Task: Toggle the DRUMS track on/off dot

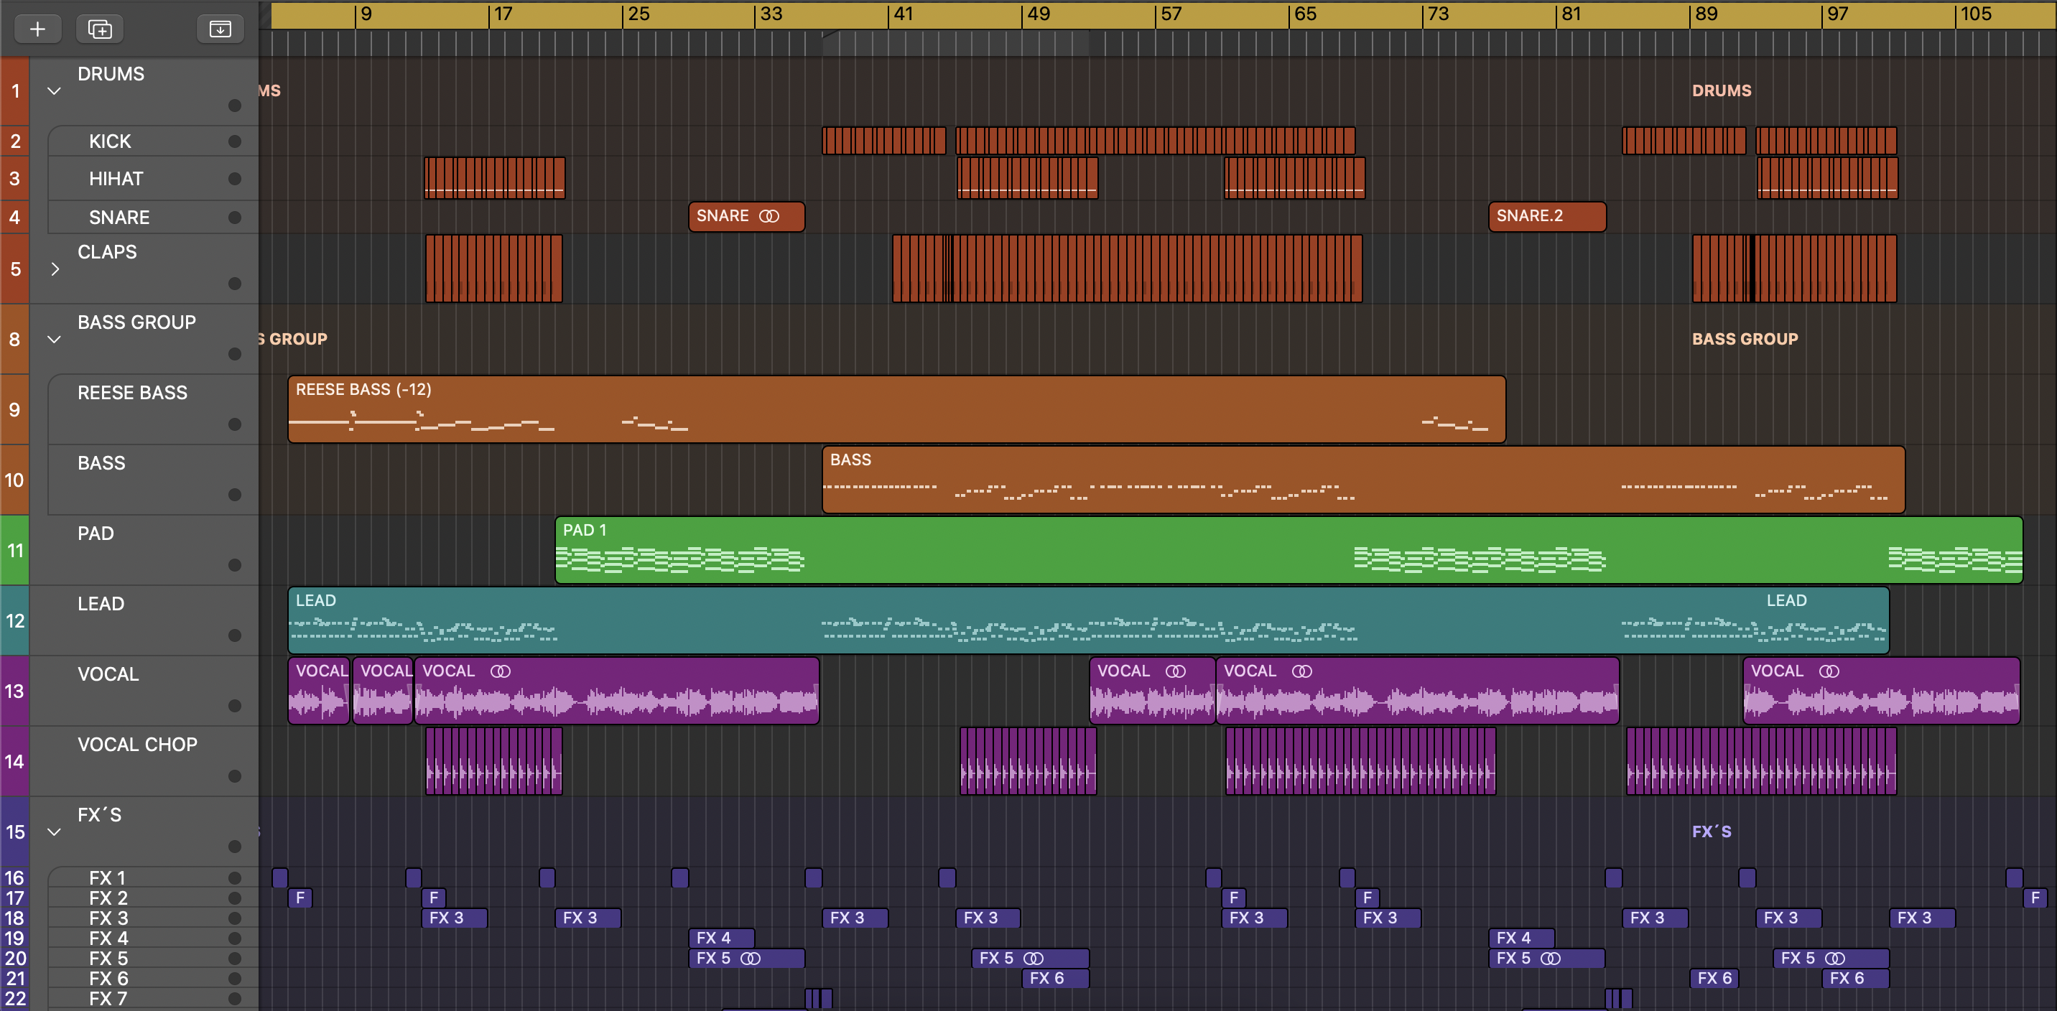Action: [235, 106]
